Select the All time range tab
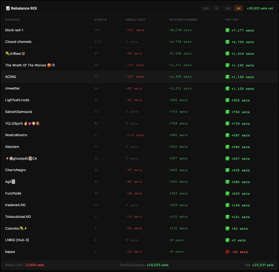Image resolution: width=279 pixels, height=272 pixels. [238, 8]
